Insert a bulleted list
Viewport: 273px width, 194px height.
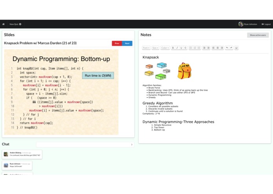coord(191,48)
